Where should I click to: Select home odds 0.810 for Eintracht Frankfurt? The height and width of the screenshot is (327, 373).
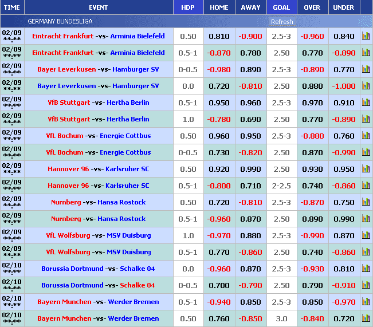219,36
